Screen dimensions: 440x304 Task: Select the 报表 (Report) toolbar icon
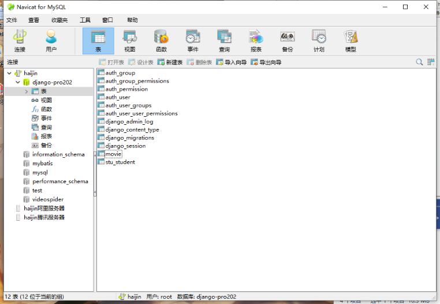pyautogui.click(x=256, y=41)
